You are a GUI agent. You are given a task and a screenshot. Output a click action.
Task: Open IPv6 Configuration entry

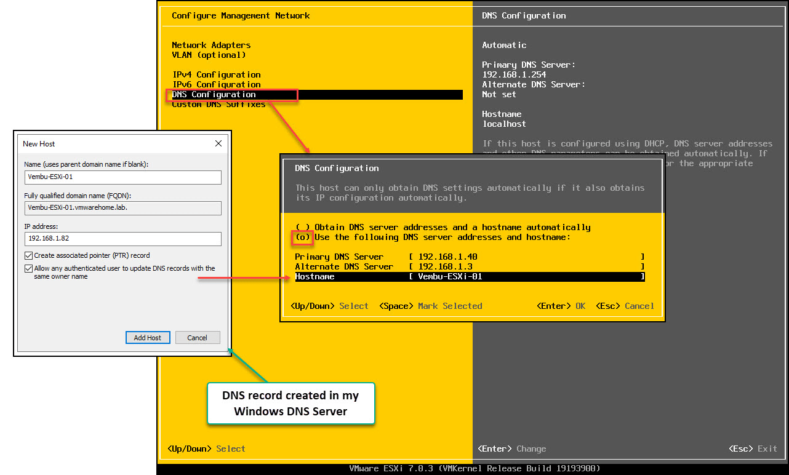click(x=216, y=84)
